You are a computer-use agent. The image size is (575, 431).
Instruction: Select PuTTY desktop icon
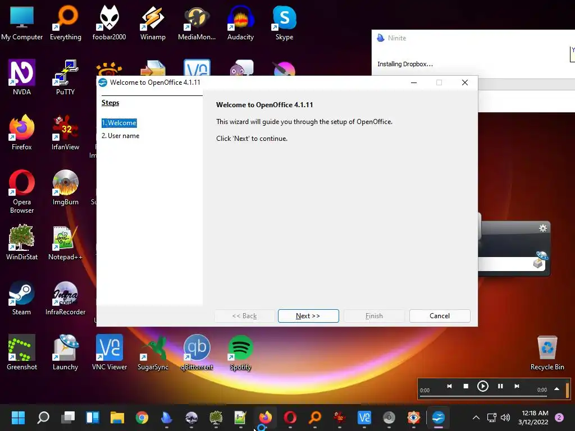pyautogui.click(x=65, y=77)
